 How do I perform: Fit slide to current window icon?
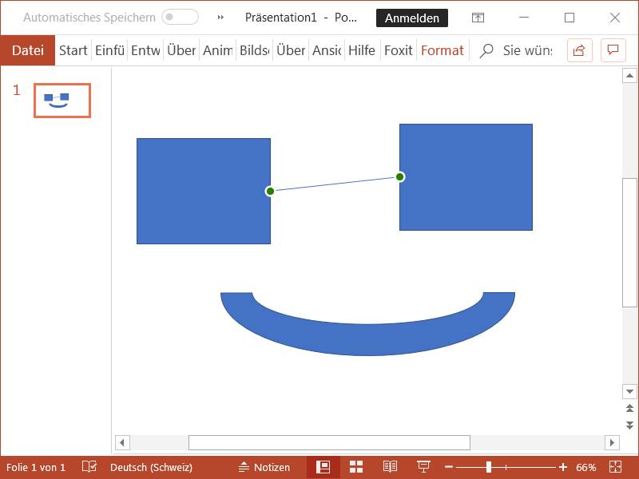tap(615, 467)
